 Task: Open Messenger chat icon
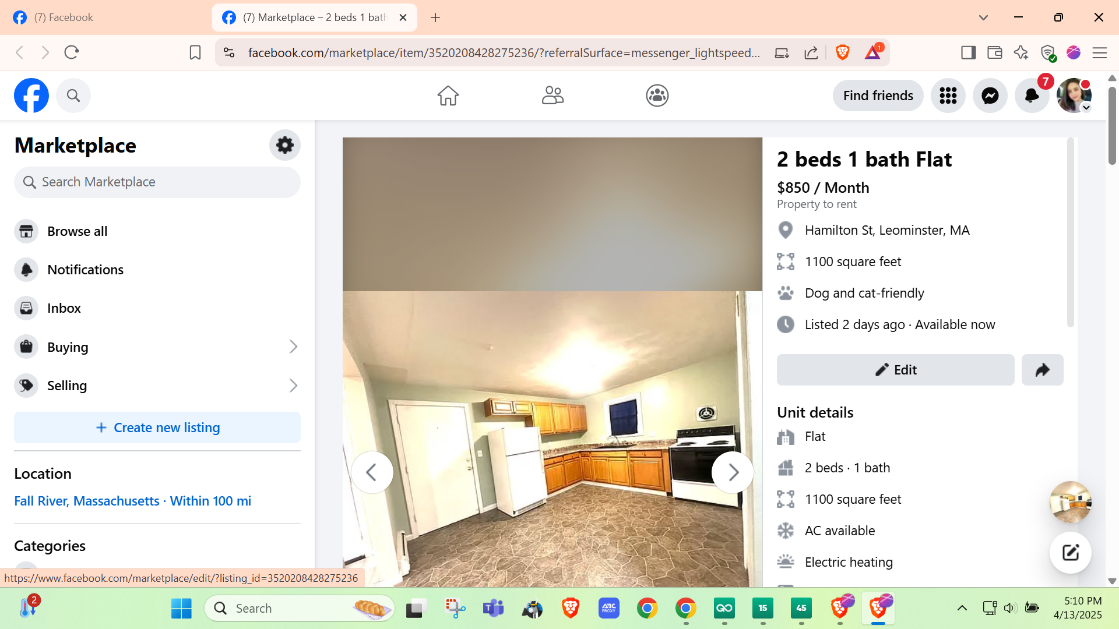point(990,96)
